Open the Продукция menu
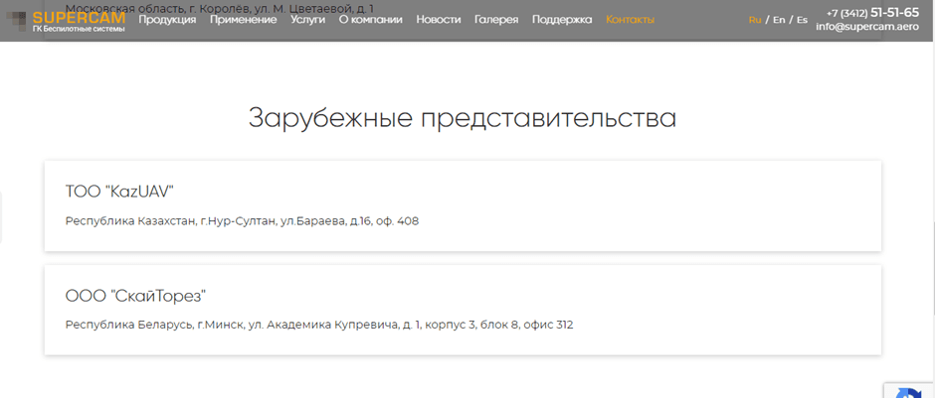The width and height of the screenshot is (935, 398). click(x=167, y=20)
